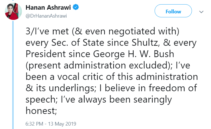211x129 pixels.
Task: Click the blue verified badge icon
Action: point(76,7)
